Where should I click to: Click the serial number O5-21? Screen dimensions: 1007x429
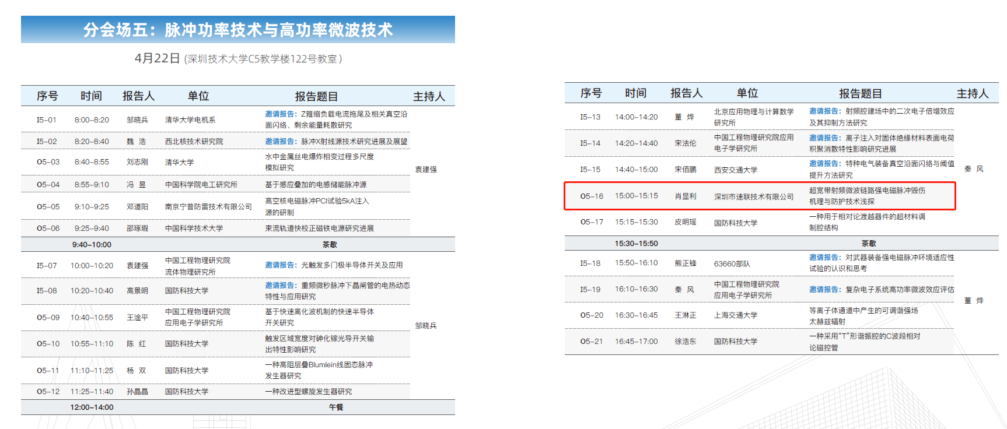591,342
